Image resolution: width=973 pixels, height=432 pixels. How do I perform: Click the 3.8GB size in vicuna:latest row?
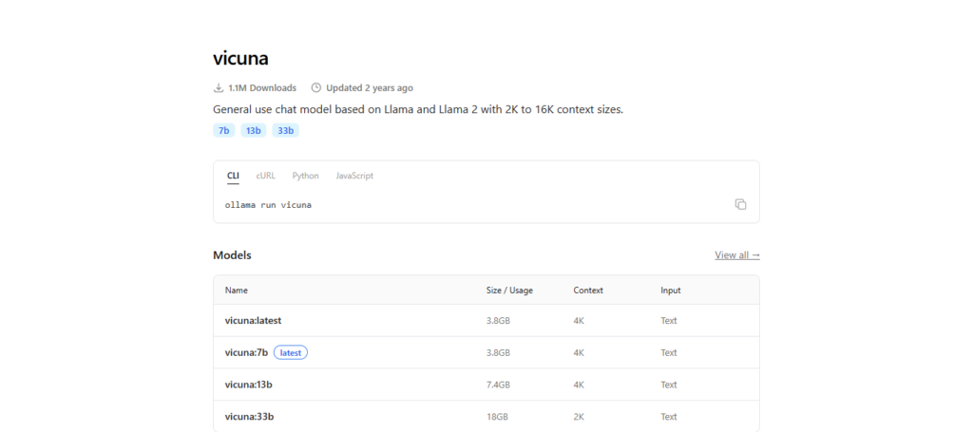498,320
